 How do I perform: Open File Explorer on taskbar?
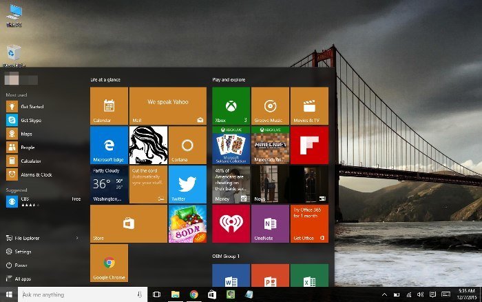pos(175,294)
